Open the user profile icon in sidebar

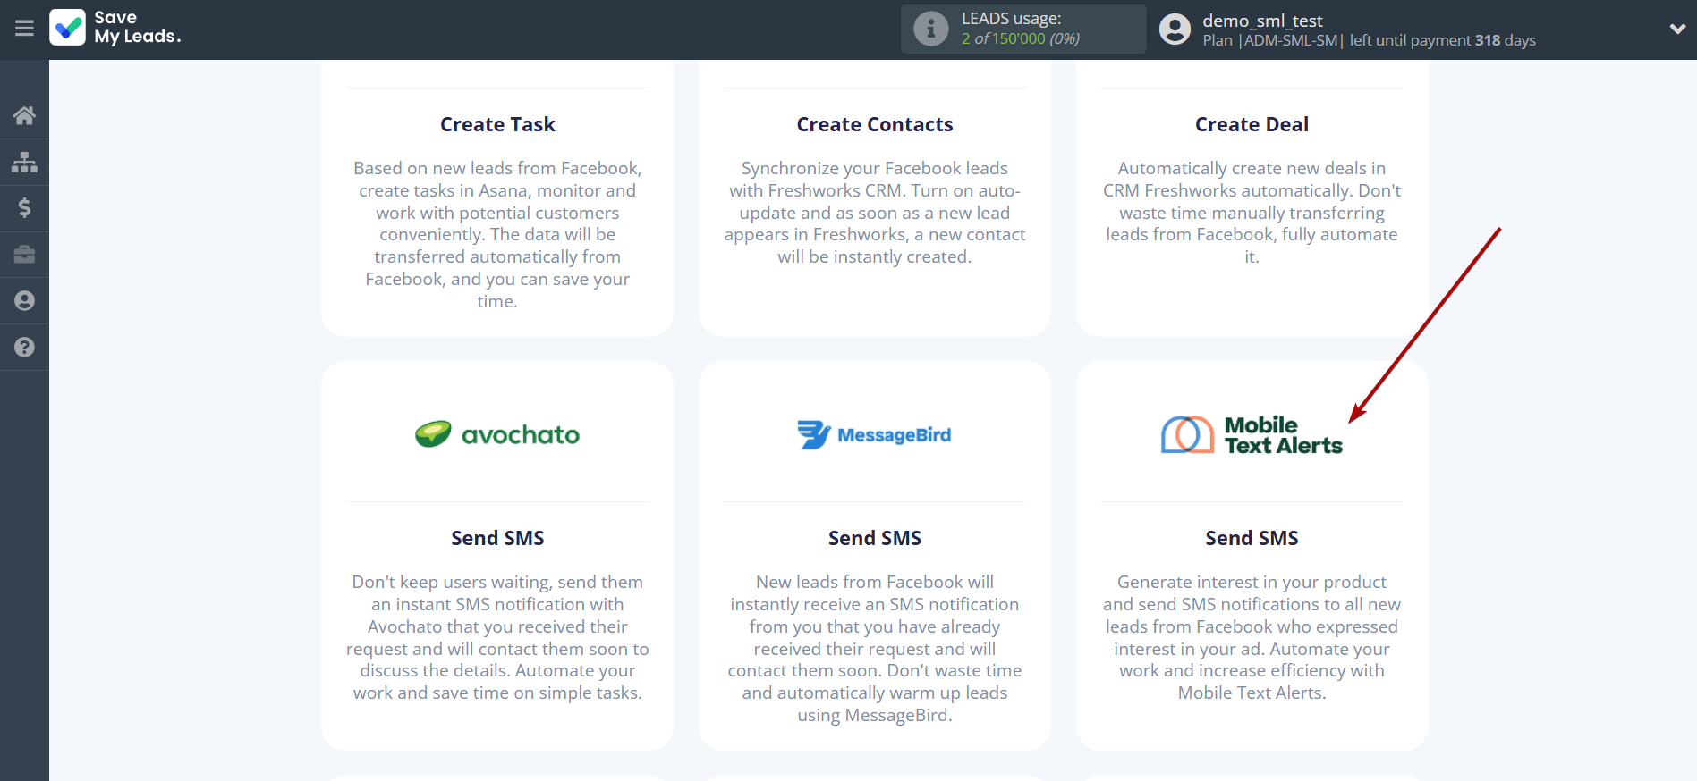point(24,301)
